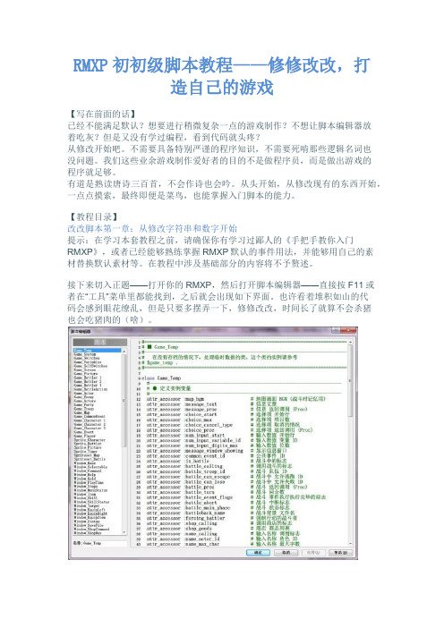Image resolution: width=444 pixels, height=628 pixels.
Task: Click the attr_accessor :map_bgm code line
Action: point(175,399)
